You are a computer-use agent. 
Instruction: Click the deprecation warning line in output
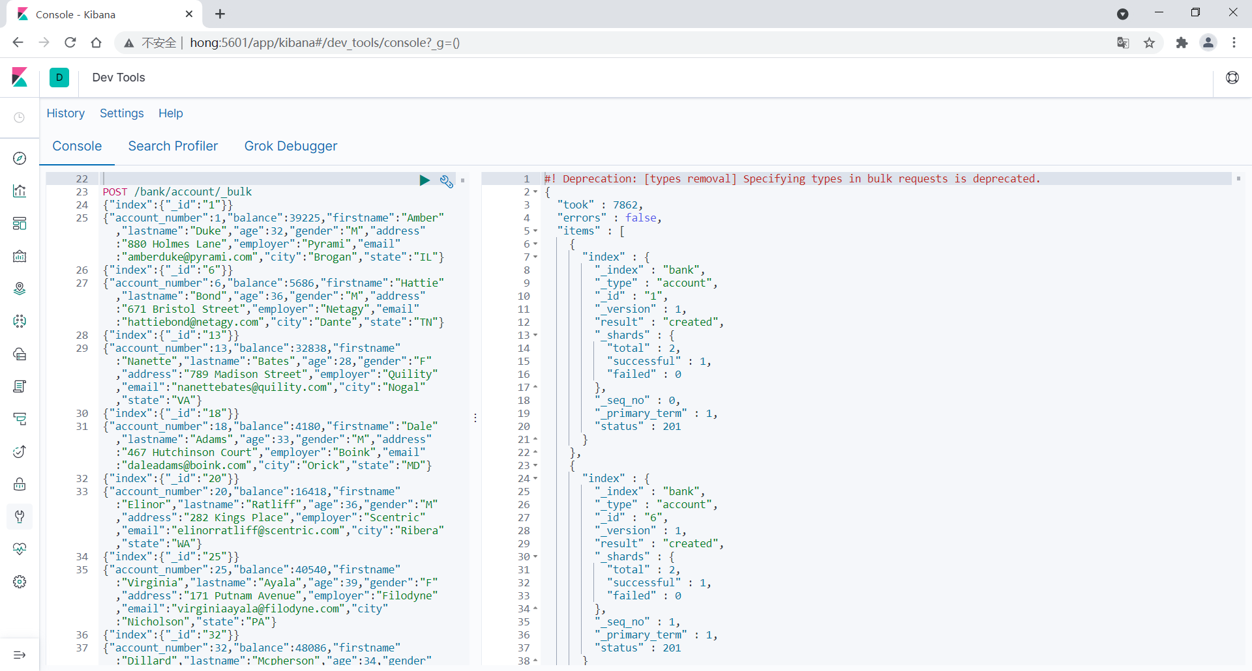coord(792,178)
